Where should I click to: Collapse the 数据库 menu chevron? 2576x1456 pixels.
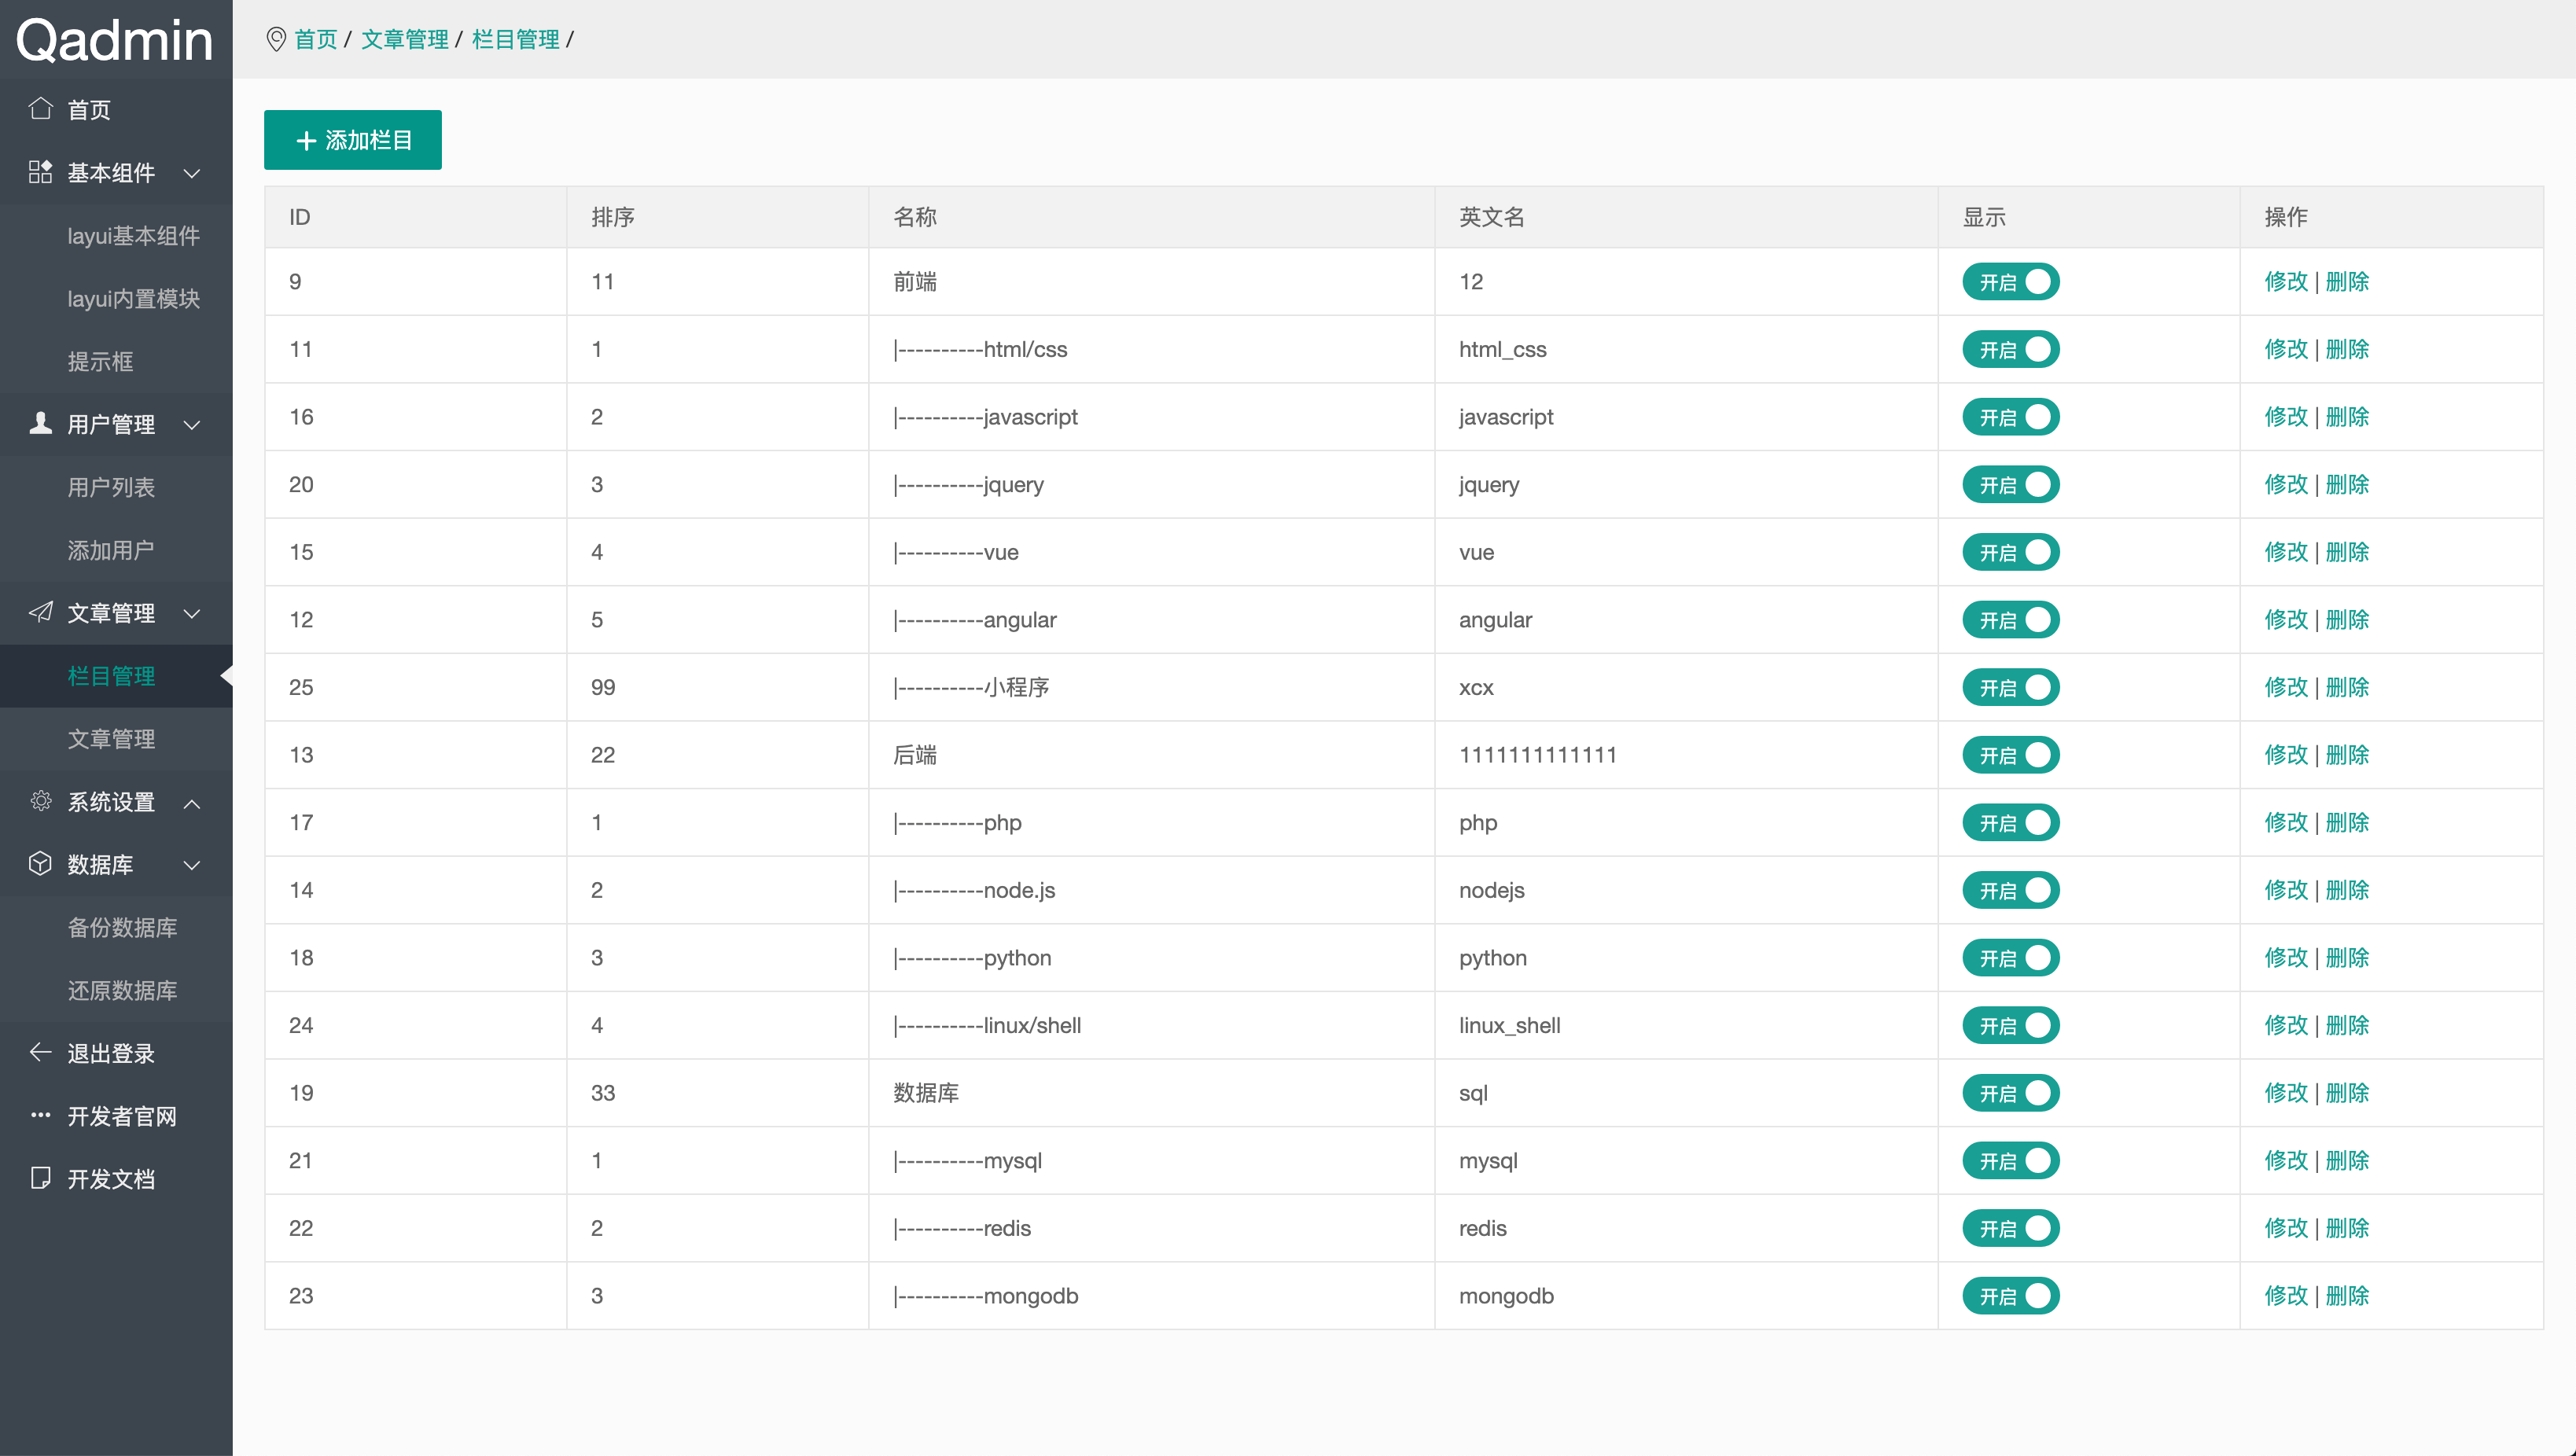click(x=192, y=865)
